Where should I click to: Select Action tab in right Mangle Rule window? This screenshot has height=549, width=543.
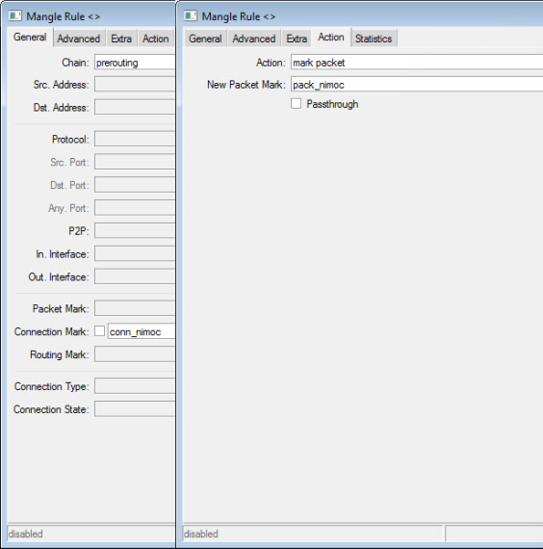tap(331, 38)
